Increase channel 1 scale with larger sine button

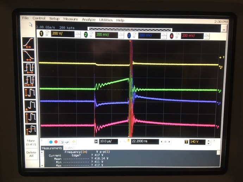point(77,33)
